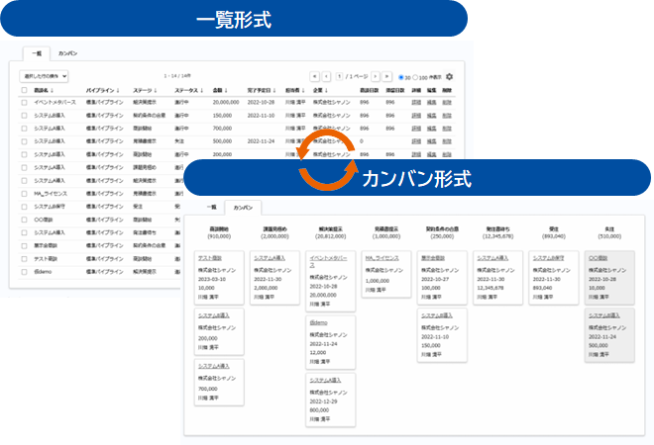Open 展示会商談 card link in kanban
This screenshot has width=654, height=445.
click(433, 258)
